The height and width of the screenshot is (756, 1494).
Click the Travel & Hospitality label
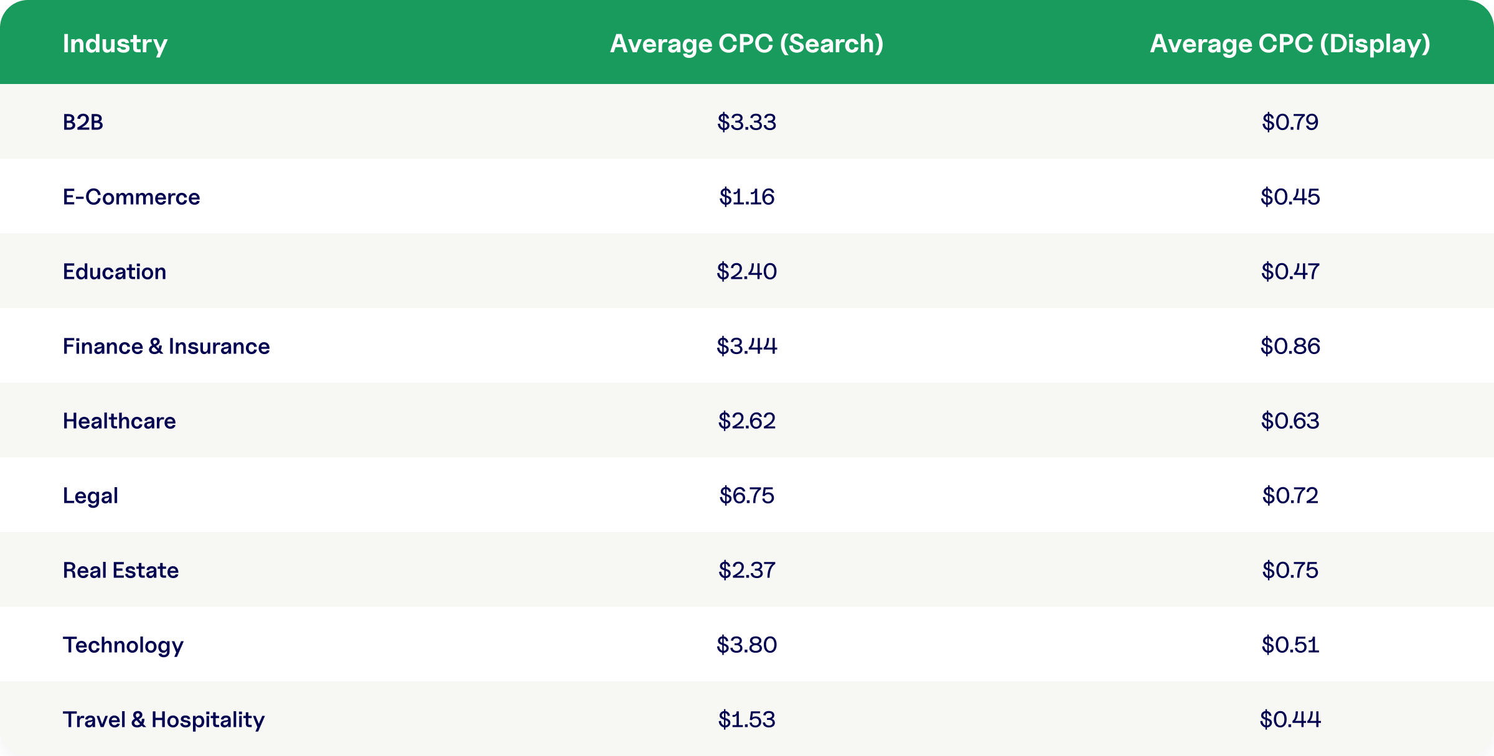164,720
